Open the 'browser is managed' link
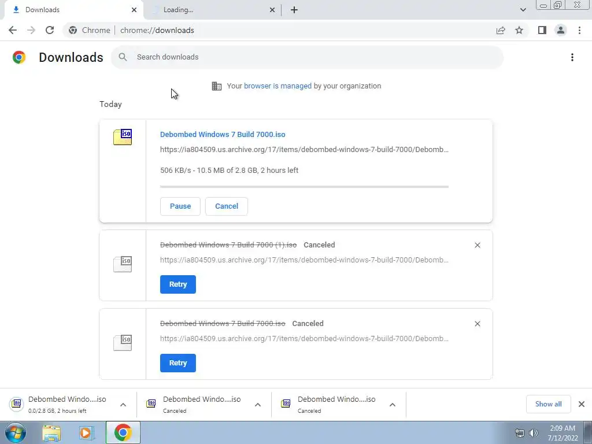 point(277,86)
